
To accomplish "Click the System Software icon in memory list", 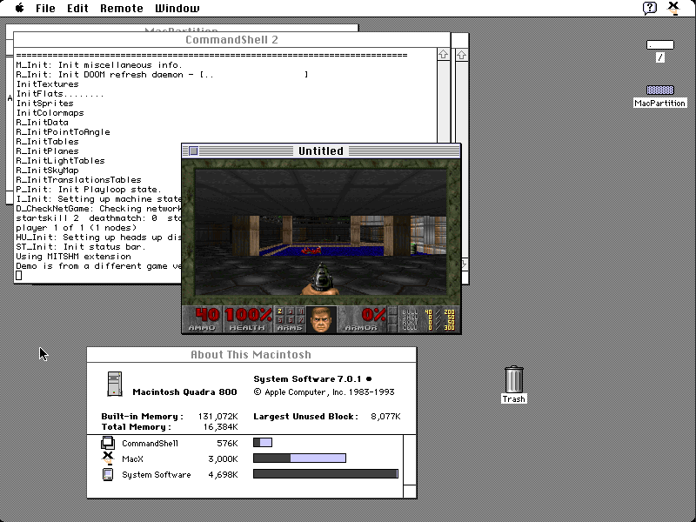I will pyautogui.click(x=108, y=474).
